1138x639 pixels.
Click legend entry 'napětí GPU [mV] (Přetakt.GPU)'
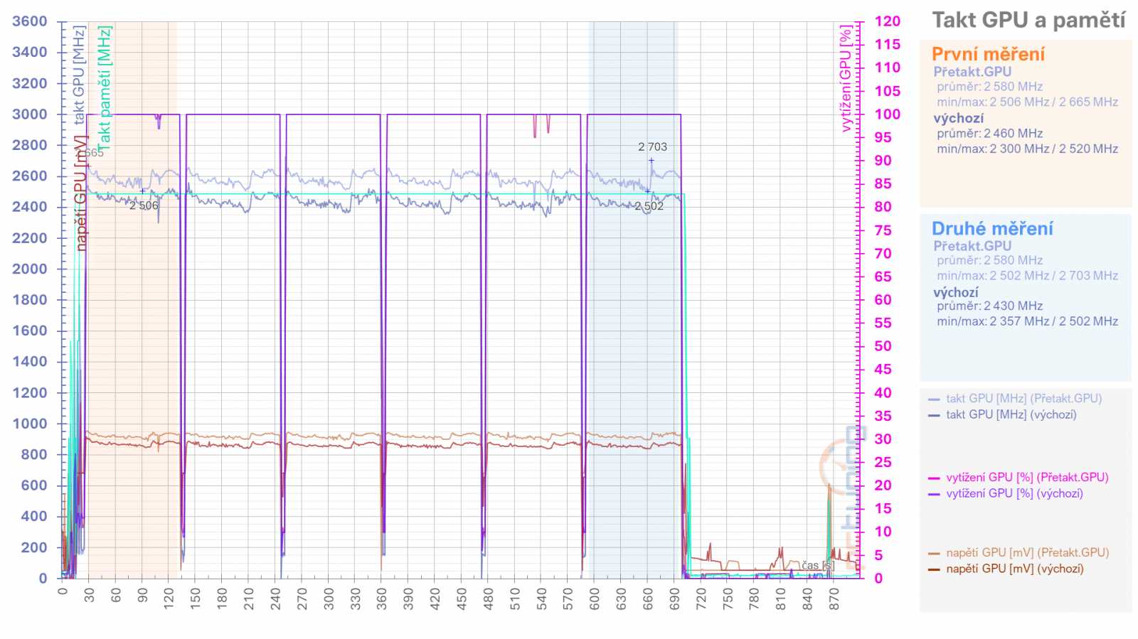coord(1027,552)
